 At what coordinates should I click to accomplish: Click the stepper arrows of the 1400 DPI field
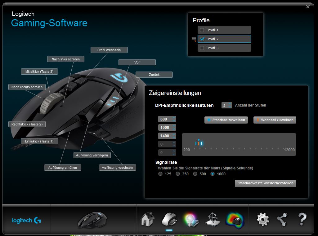(x=174, y=136)
